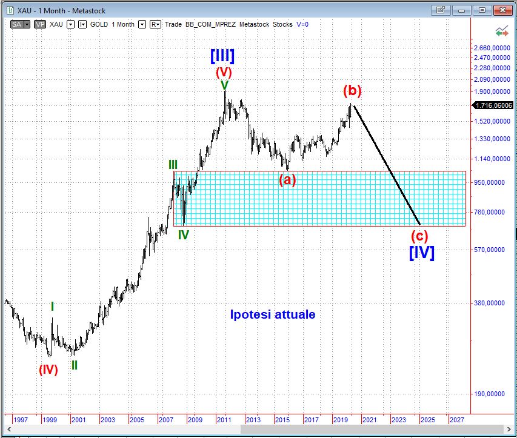Click the 1 Month periodicity label
Screen dimensions: 517x438
coord(123,24)
